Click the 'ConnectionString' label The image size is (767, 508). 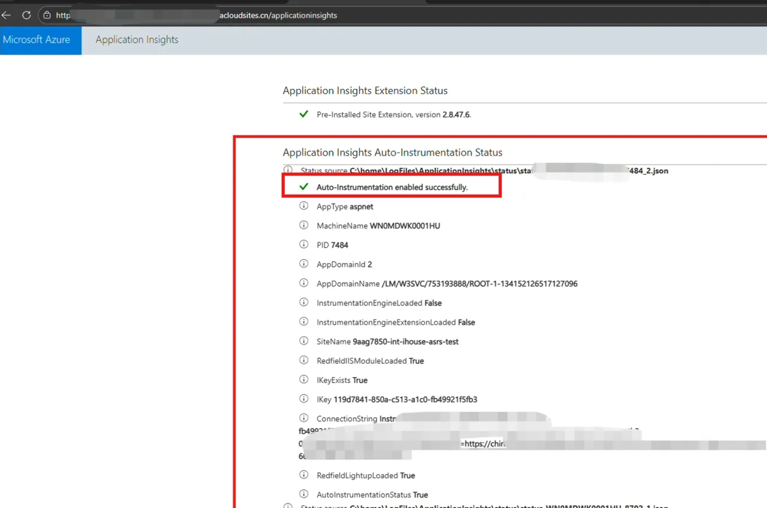tap(347, 419)
